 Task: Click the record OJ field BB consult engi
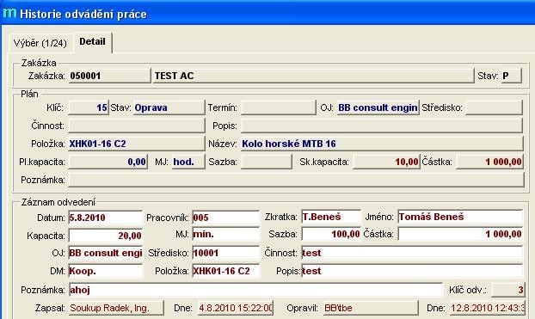(x=106, y=253)
